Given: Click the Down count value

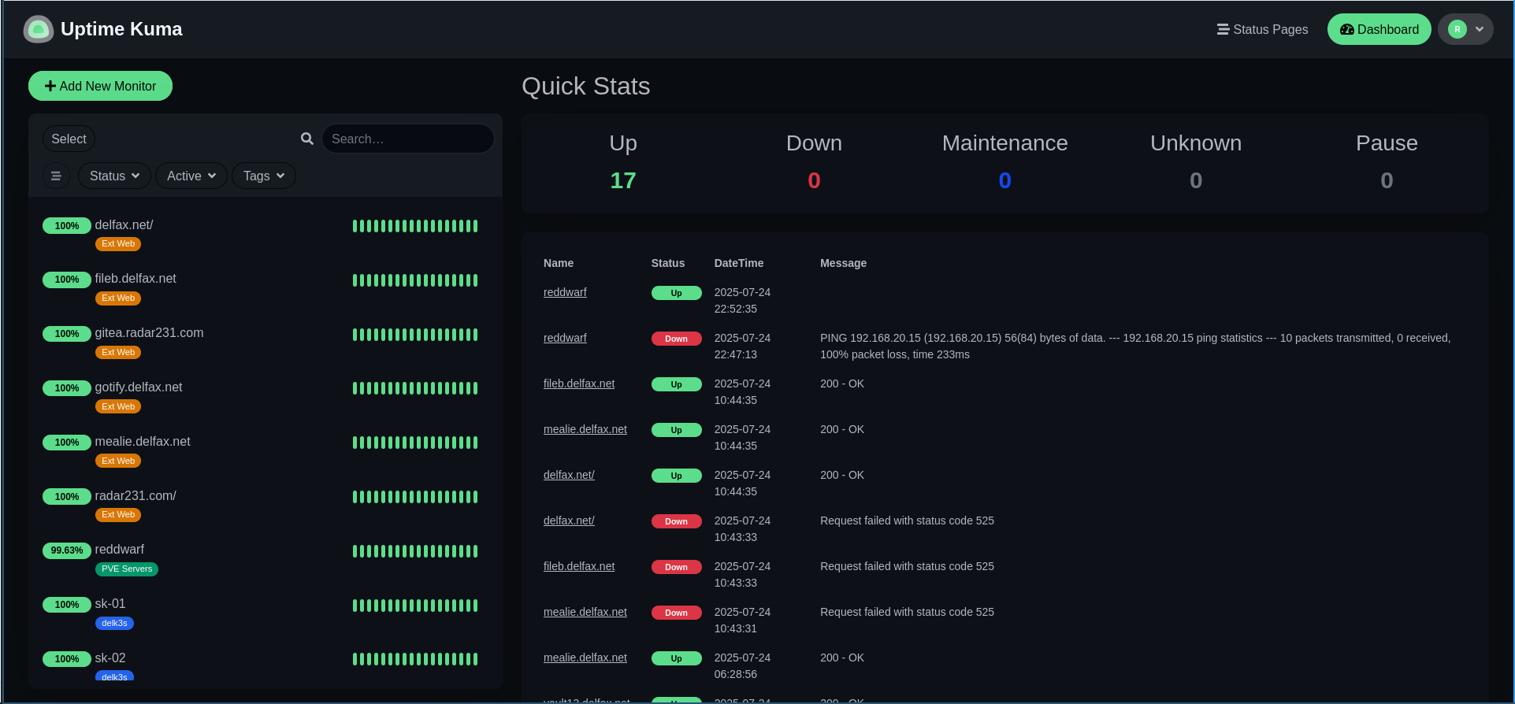Looking at the screenshot, I should (814, 180).
